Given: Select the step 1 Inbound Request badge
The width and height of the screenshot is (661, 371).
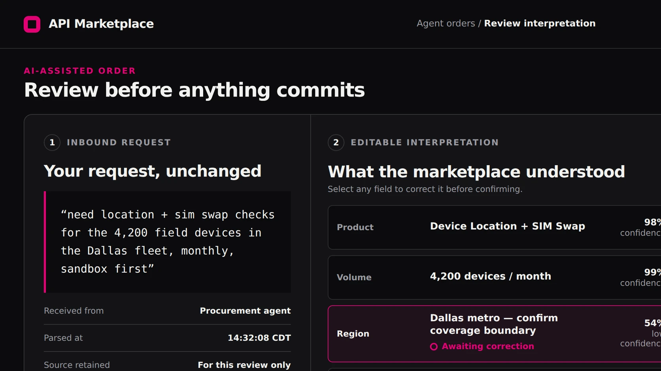Looking at the screenshot, I should (x=52, y=143).
